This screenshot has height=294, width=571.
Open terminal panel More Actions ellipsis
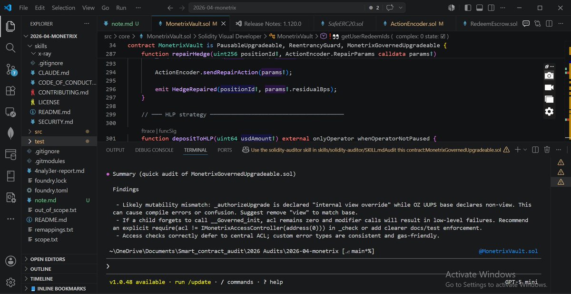559,150
